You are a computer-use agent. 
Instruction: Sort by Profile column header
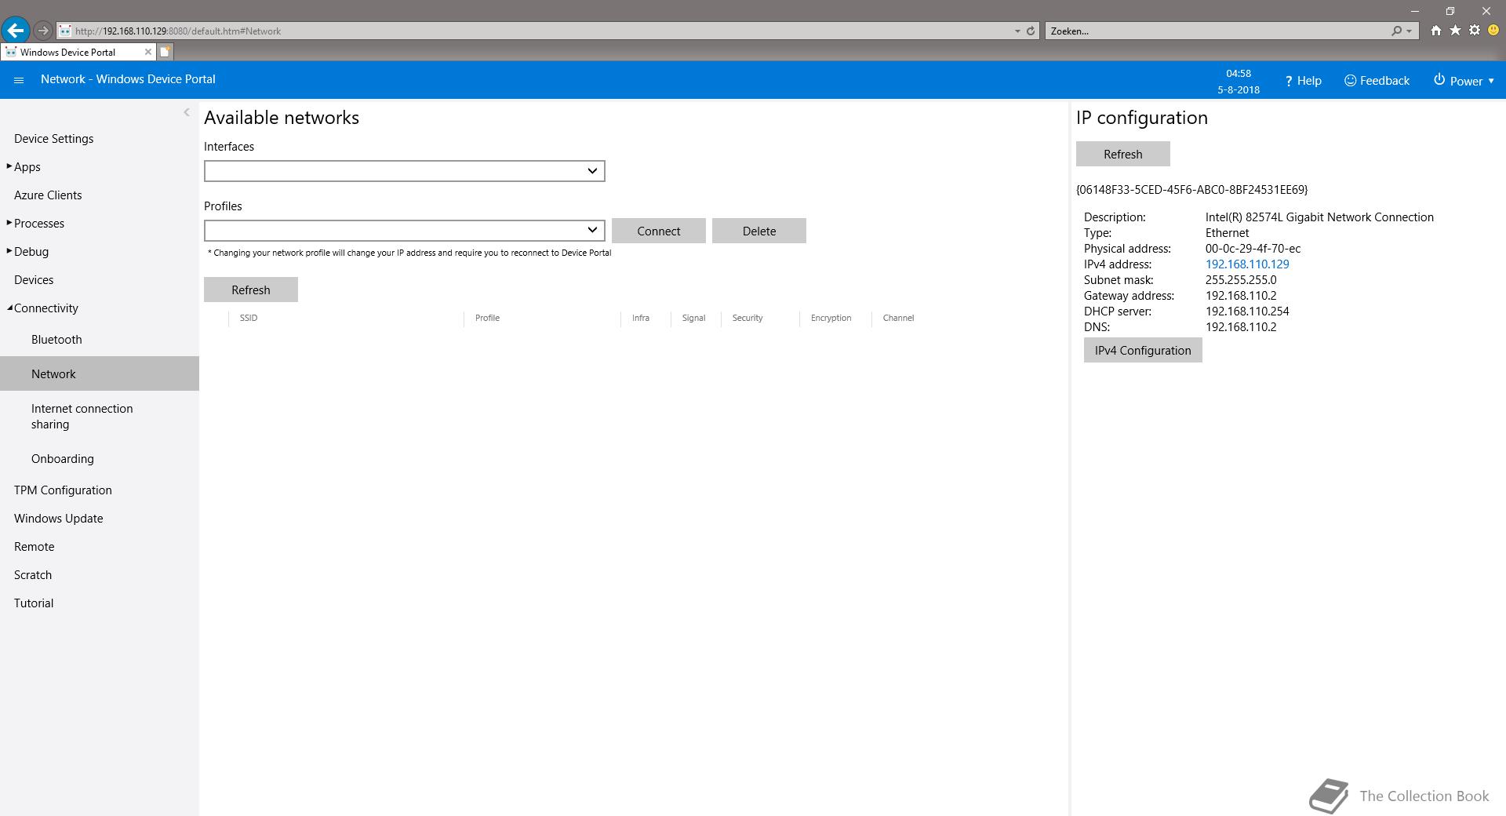(487, 318)
